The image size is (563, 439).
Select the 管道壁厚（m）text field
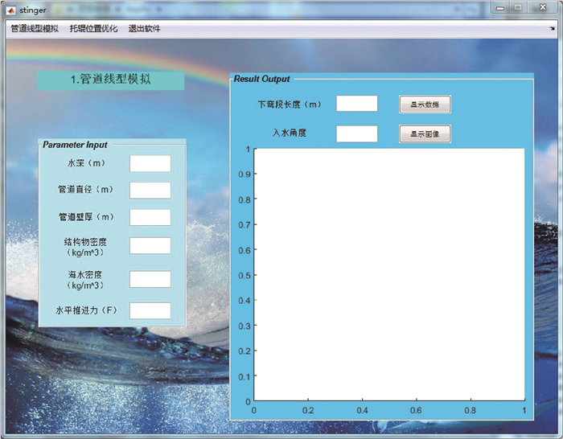tap(150, 217)
